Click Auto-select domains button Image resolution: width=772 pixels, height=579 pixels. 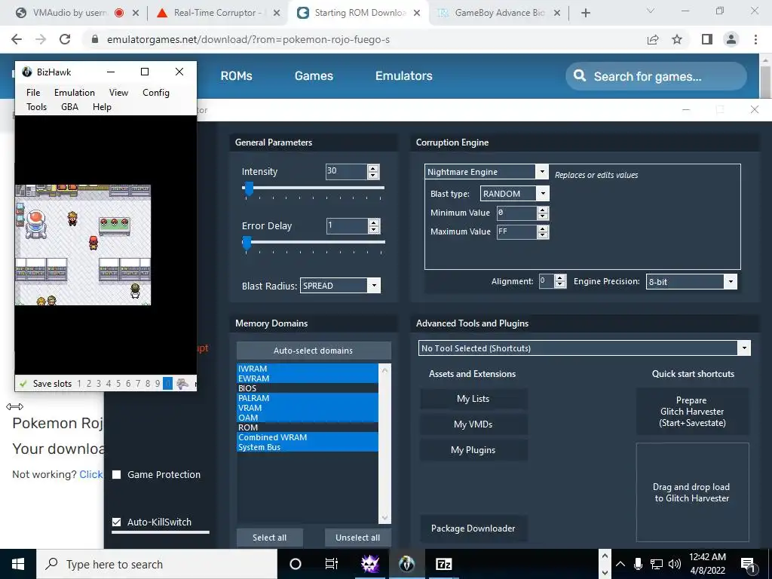[314, 351]
